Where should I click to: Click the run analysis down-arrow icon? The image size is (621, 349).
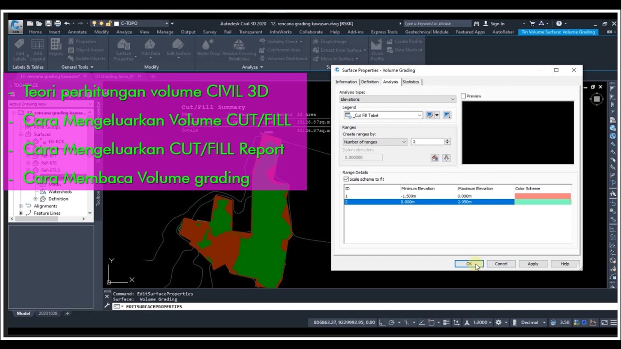tap(446, 158)
